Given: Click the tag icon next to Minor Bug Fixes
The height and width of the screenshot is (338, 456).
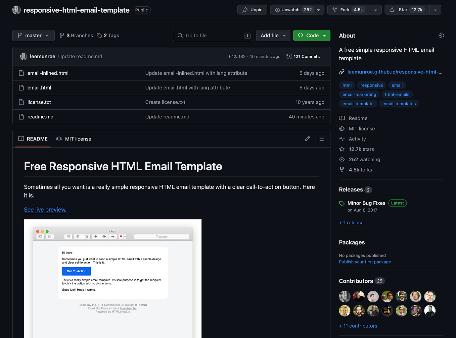Looking at the screenshot, I should click(341, 203).
